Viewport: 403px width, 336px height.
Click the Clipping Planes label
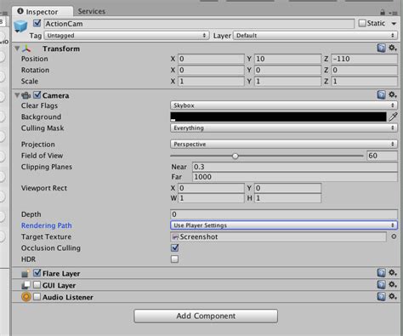47,167
